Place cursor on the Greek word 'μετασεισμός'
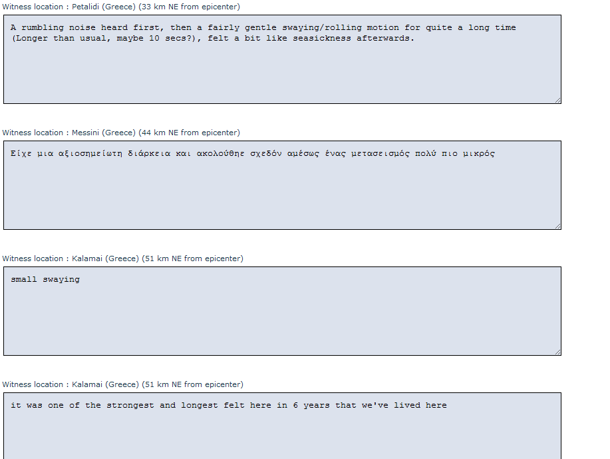 [x=381, y=153]
